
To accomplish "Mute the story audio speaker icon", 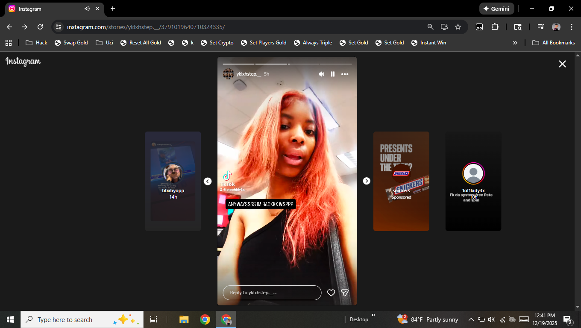I will pyautogui.click(x=322, y=74).
